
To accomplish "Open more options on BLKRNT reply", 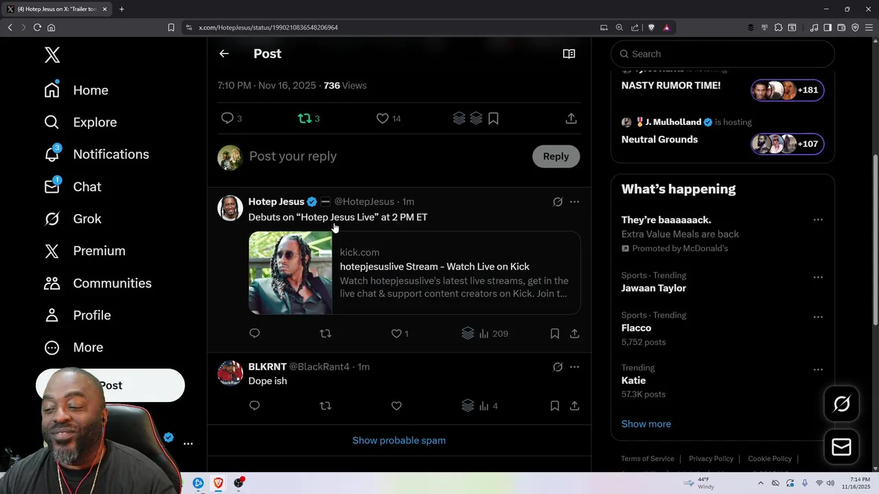I will click(574, 367).
